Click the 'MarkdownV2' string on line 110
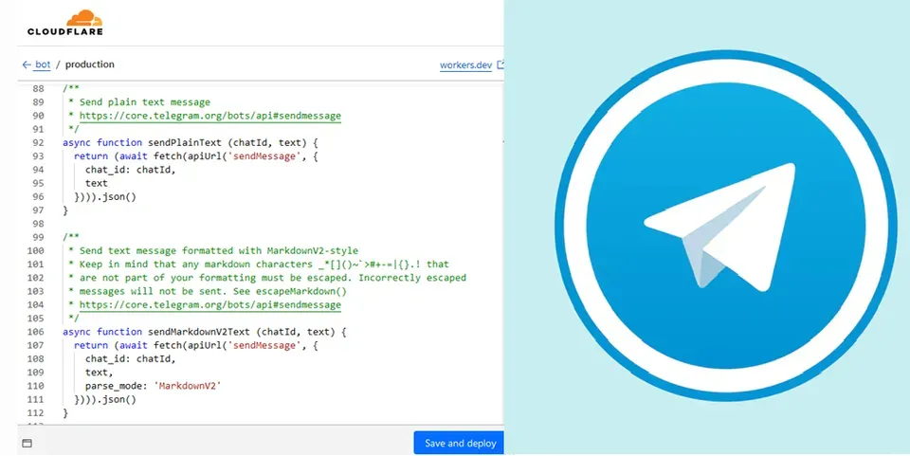910x456 pixels. pyautogui.click(x=188, y=386)
